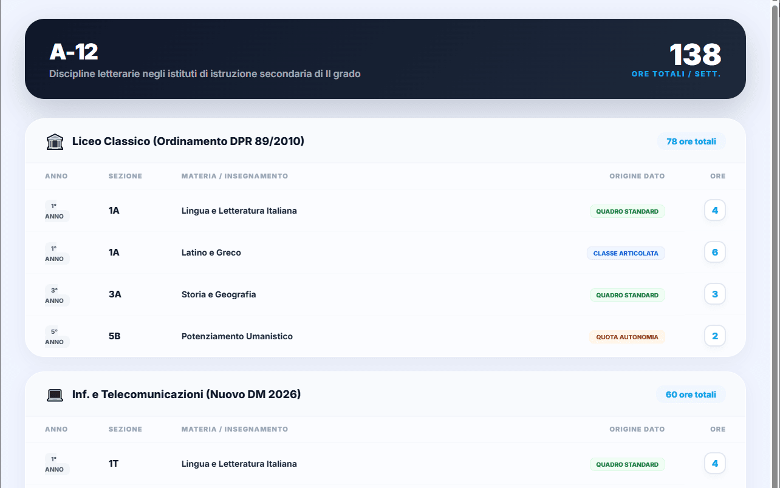Click the SEZIONE column header in Liceo Classico
The width and height of the screenshot is (780, 488).
[125, 176]
